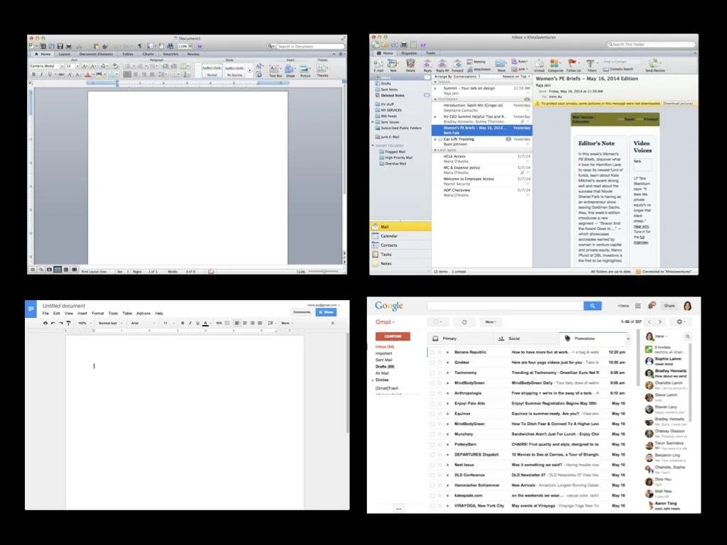Screen dimensions: 727x545
Task: Star the Munchery email
Action: coord(440,434)
